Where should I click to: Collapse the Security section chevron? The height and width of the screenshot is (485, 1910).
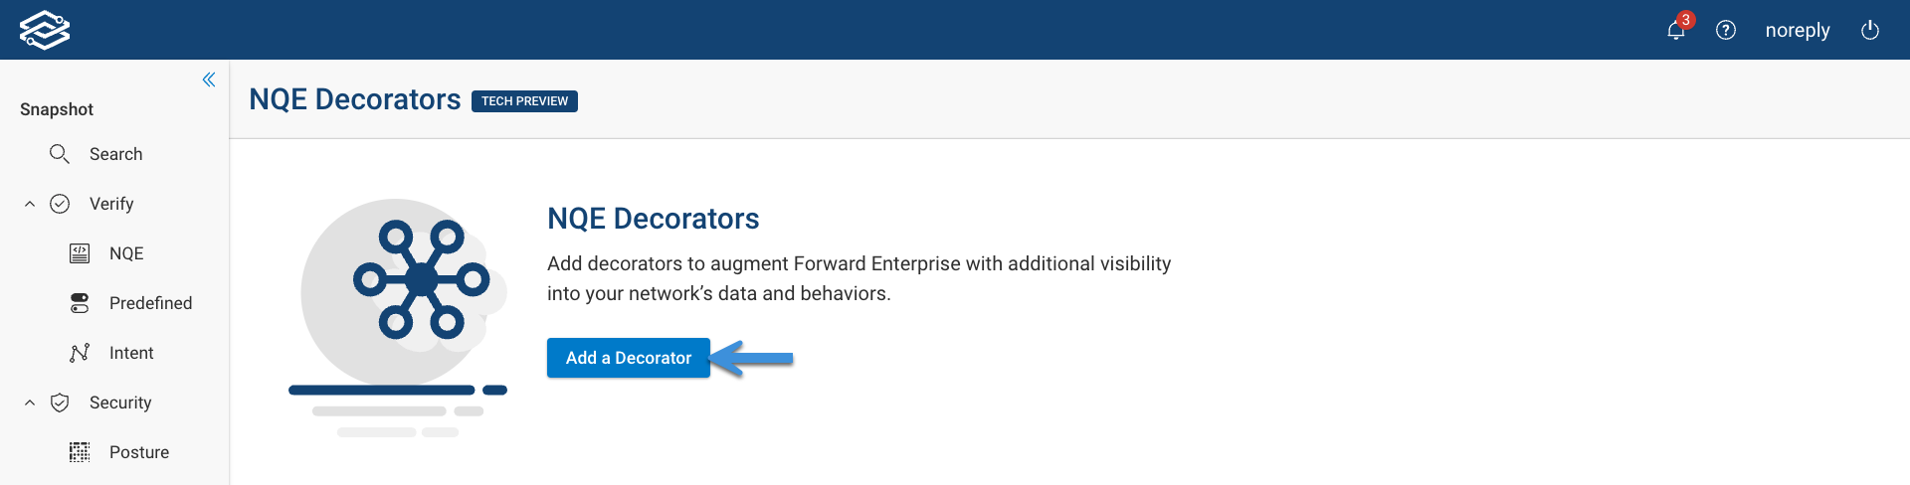(x=30, y=403)
